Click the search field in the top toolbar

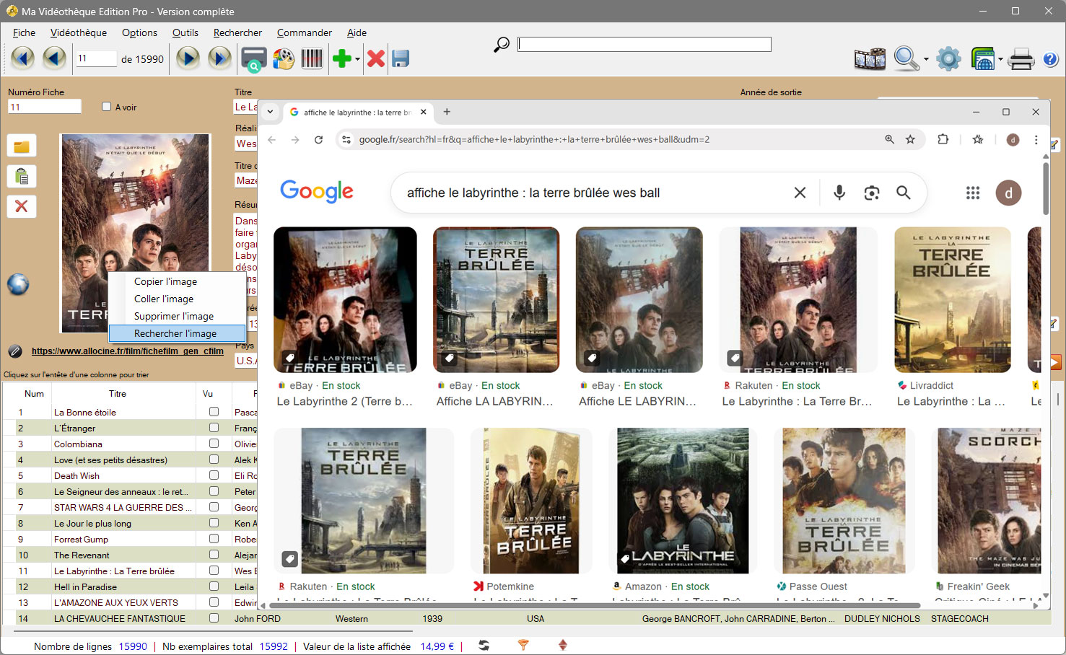[x=644, y=45]
